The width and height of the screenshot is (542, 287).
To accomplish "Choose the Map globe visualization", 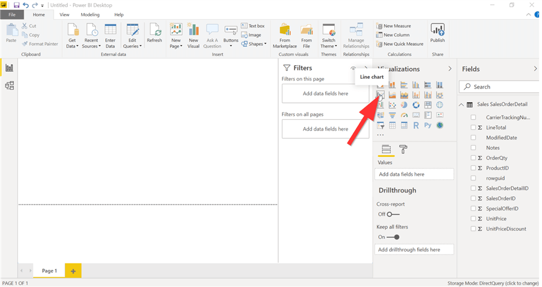I will click(x=440, y=105).
